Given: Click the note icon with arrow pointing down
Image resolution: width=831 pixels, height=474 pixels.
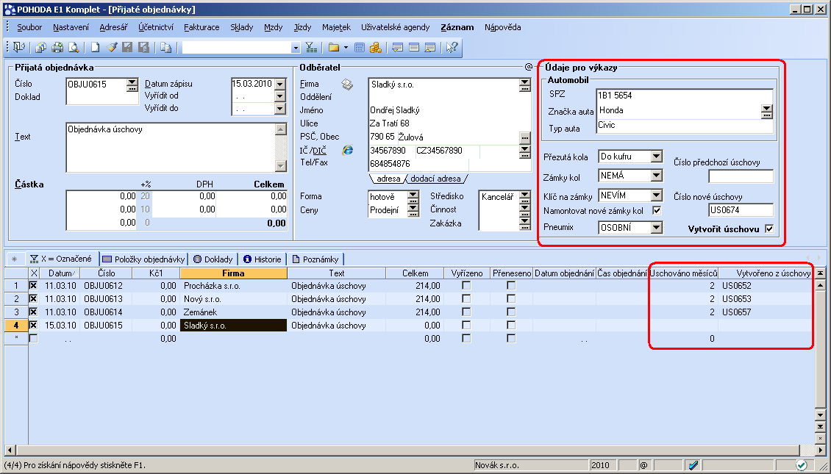Looking at the screenshot, I should pyautogui.click(x=397, y=48).
